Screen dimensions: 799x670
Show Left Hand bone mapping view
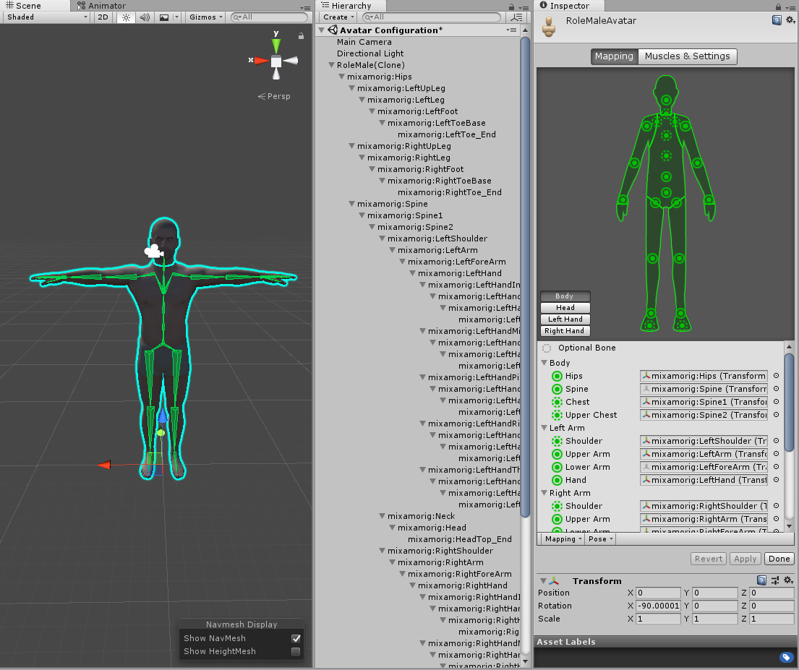565,319
